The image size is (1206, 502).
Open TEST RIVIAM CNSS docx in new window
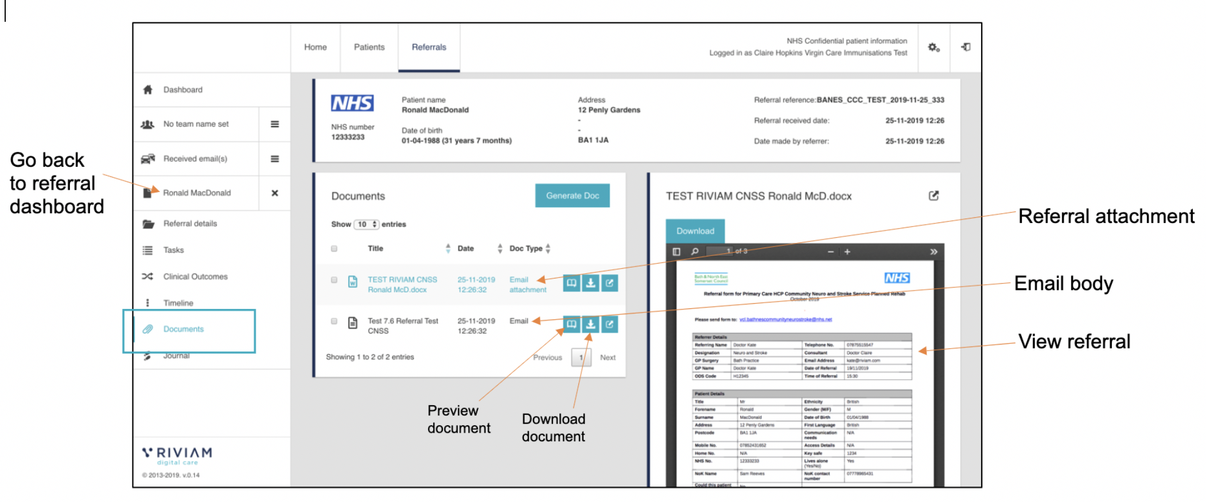609,283
